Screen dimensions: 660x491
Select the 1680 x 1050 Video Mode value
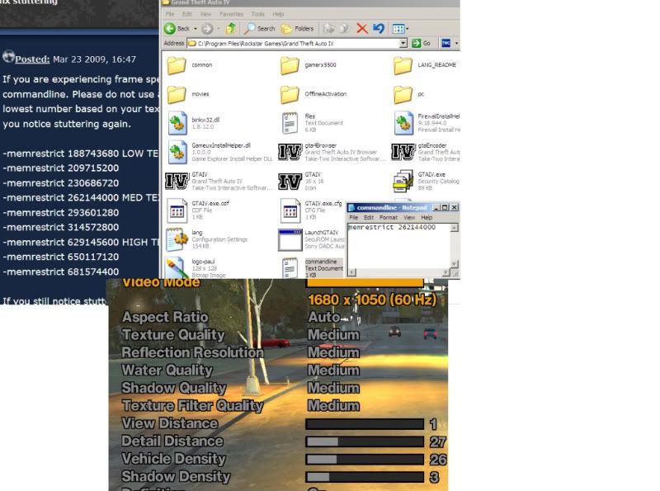point(372,300)
